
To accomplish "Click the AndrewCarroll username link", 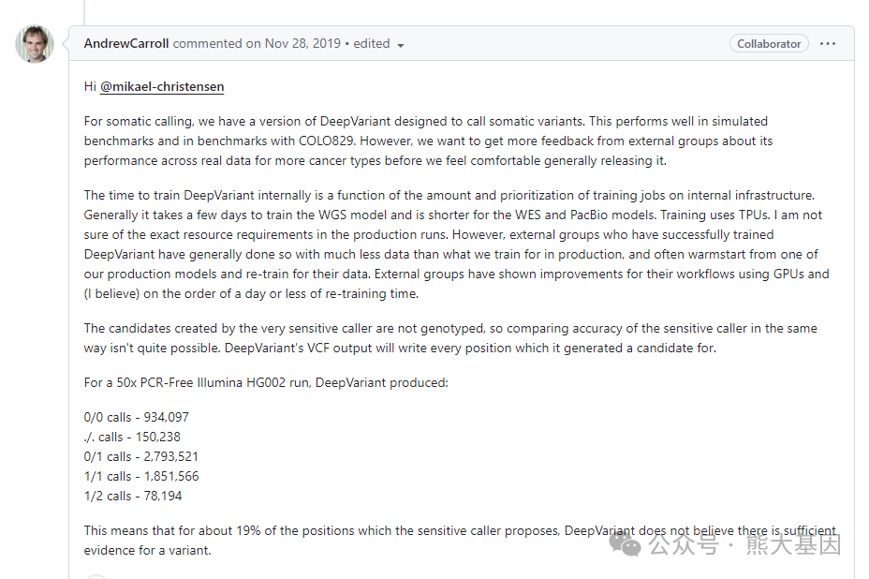I will coord(125,43).
